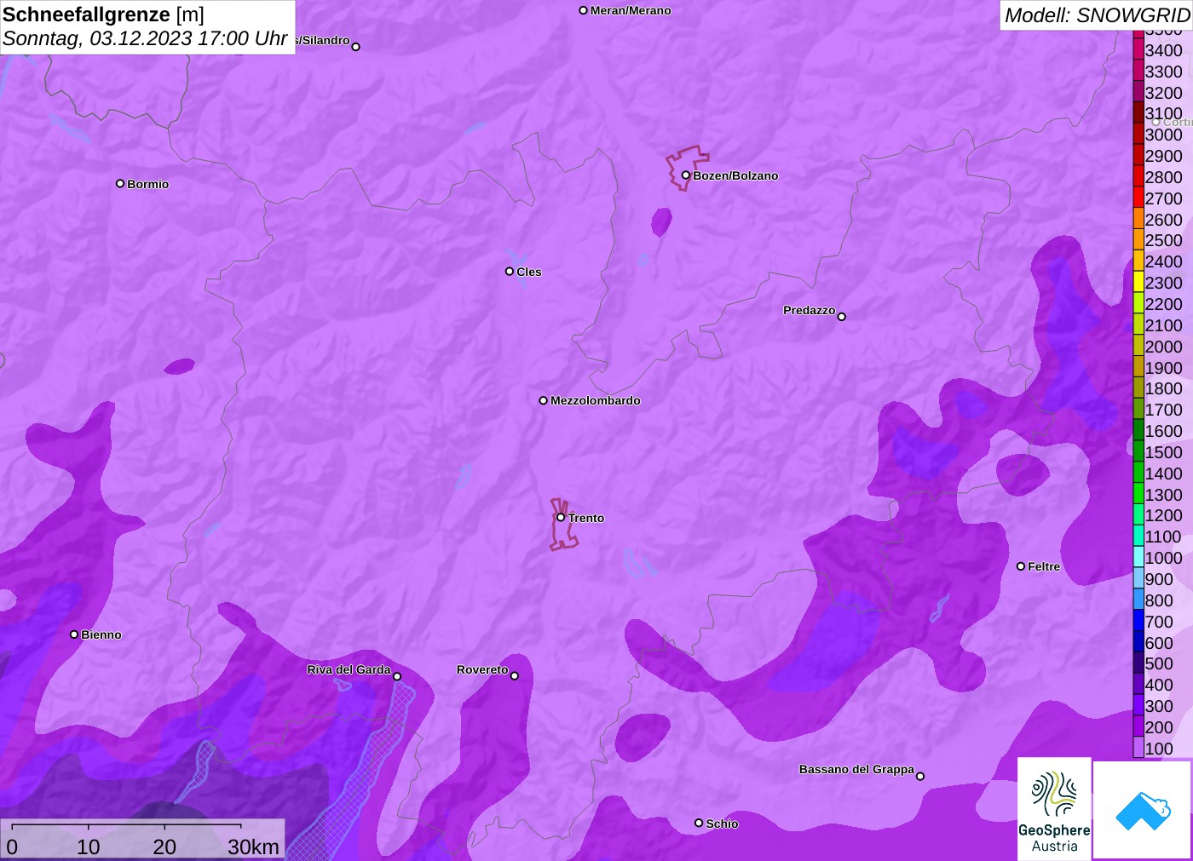Click the Riva del Garda label
Screen dimensions: 1193x861
349,669
